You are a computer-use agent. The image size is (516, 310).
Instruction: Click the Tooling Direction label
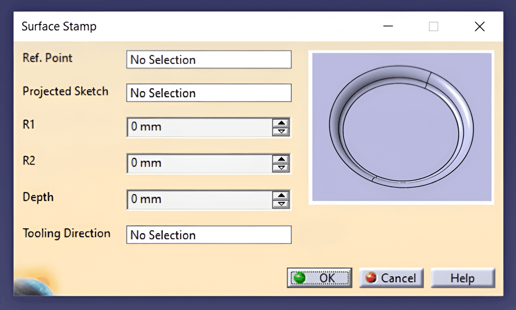[x=67, y=233]
